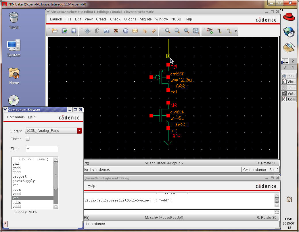Viewport: 299px width, 232px height.
Task: Click the Zoom to Fit icon
Action: point(196,31)
